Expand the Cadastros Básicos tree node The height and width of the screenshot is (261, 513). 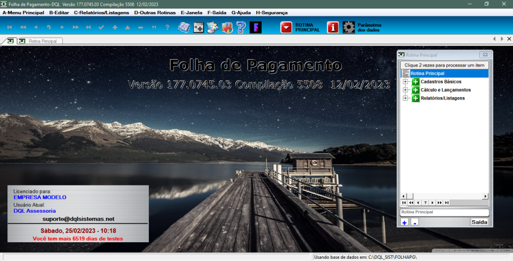[405, 82]
